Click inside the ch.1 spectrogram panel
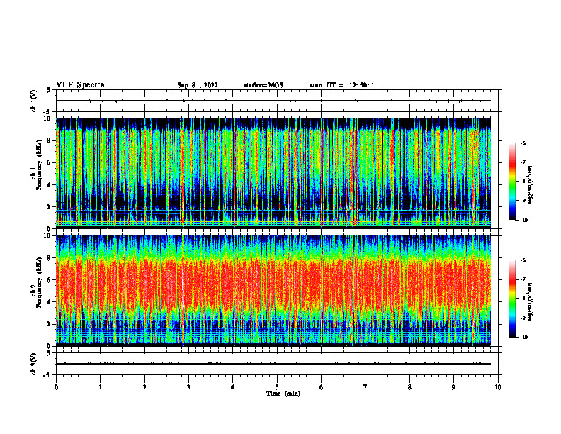Viewport: 561px width, 434px height. point(273,173)
